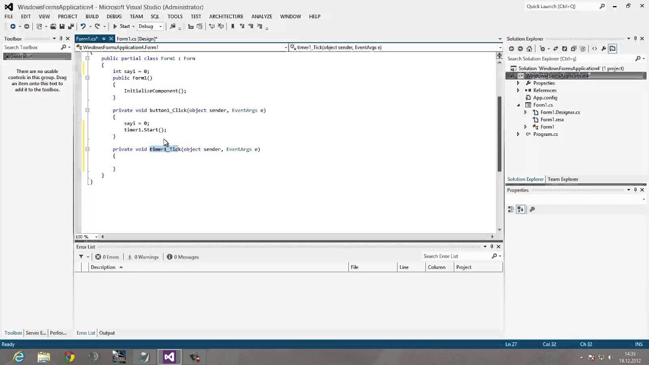Open the ARCHITECTURE menu
The width and height of the screenshot is (649, 365).
[226, 16]
